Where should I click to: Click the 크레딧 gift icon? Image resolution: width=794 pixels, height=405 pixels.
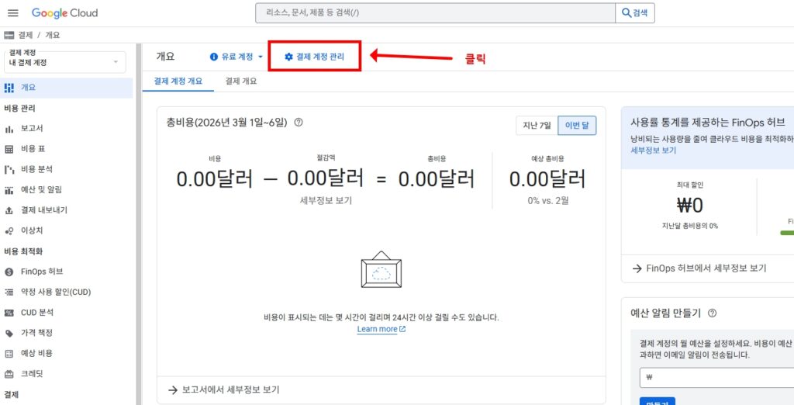(x=9, y=374)
